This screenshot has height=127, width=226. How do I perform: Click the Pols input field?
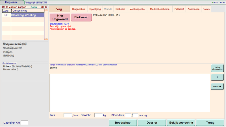click(x=68, y=115)
